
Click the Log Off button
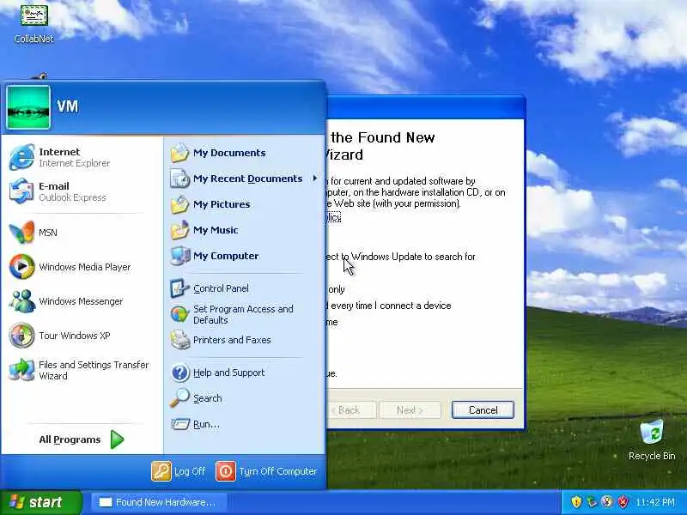pos(179,471)
